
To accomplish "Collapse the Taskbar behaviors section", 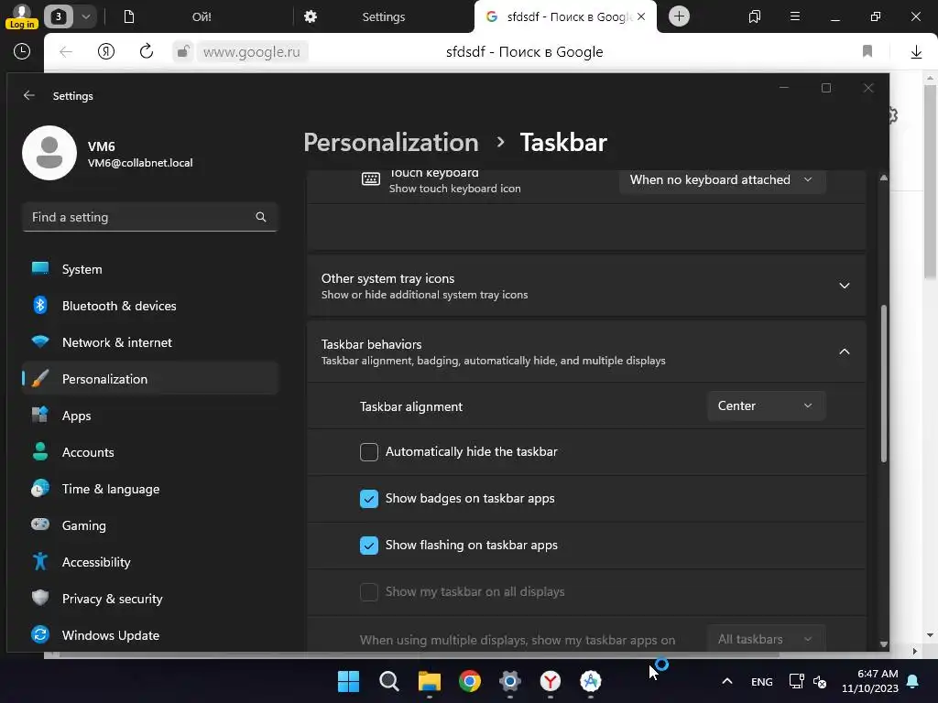I will point(586,351).
